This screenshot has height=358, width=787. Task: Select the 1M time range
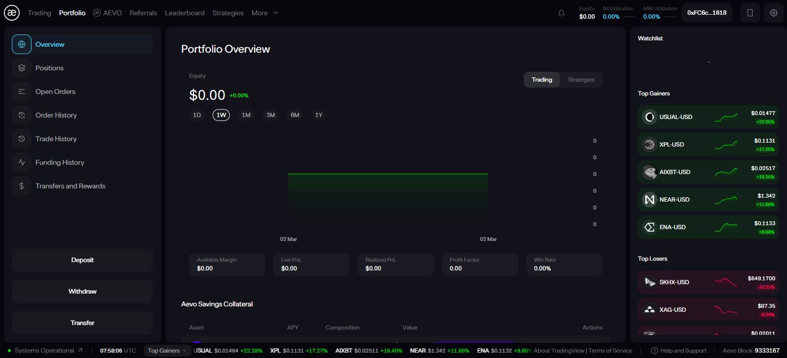pos(246,115)
